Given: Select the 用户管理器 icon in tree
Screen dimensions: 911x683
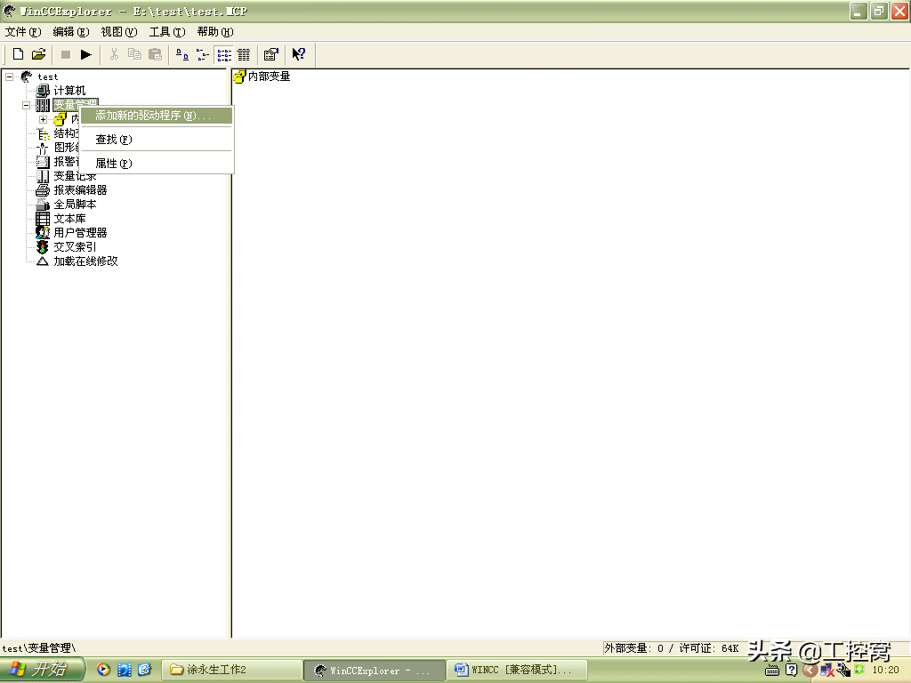Looking at the screenshot, I should 43,233.
